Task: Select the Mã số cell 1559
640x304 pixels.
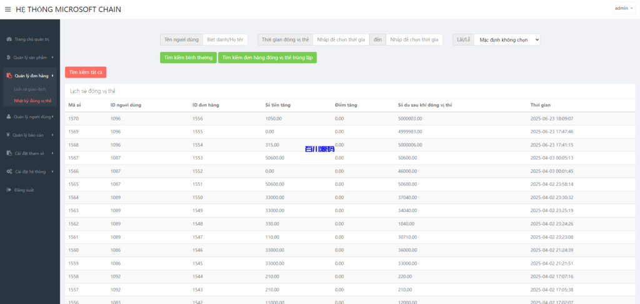Action: click(x=74, y=263)
